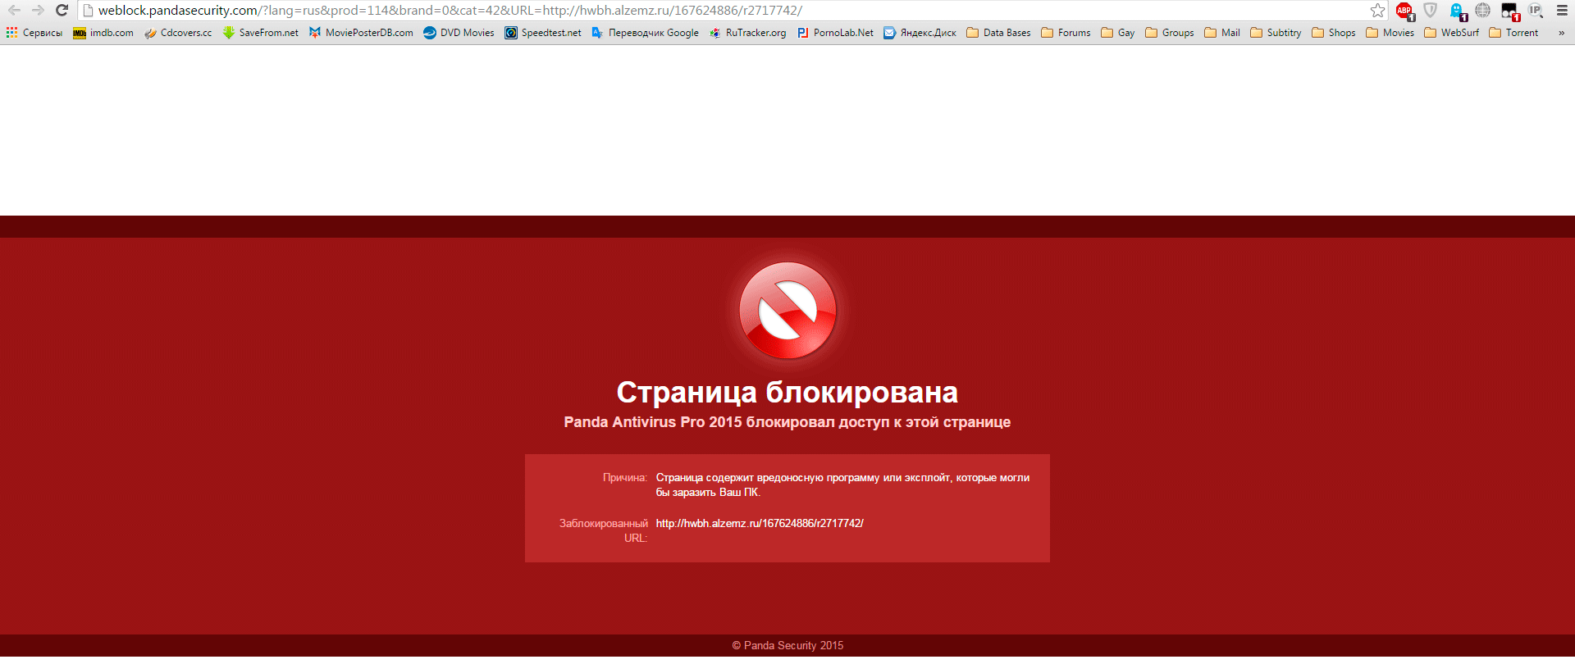
Task: Open the black extension icon with red badge
Action: tap(1509, 11)
